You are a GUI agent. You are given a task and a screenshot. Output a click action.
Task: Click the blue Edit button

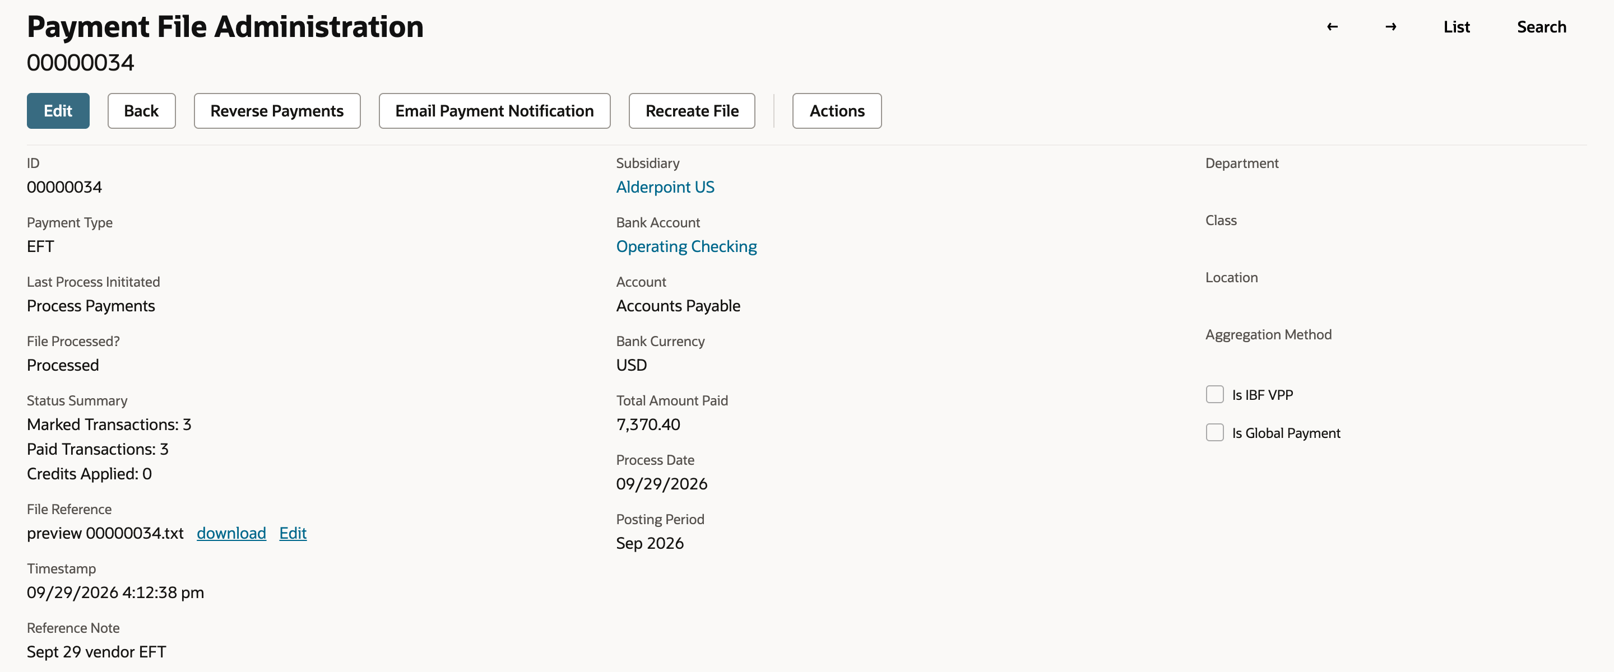coord(58,111)
